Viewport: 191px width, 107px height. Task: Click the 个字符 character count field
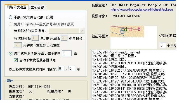click(x=163, y=45)
